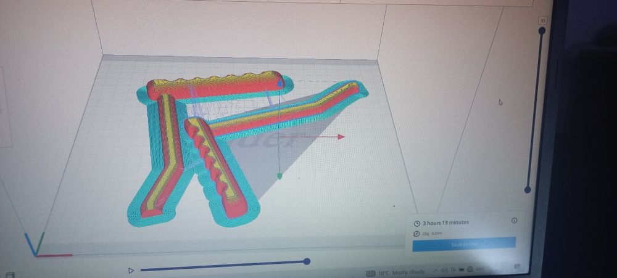617x278 pixels.
Task: Open the notification center icon in taskbar
Action: (x=518, y=267)
